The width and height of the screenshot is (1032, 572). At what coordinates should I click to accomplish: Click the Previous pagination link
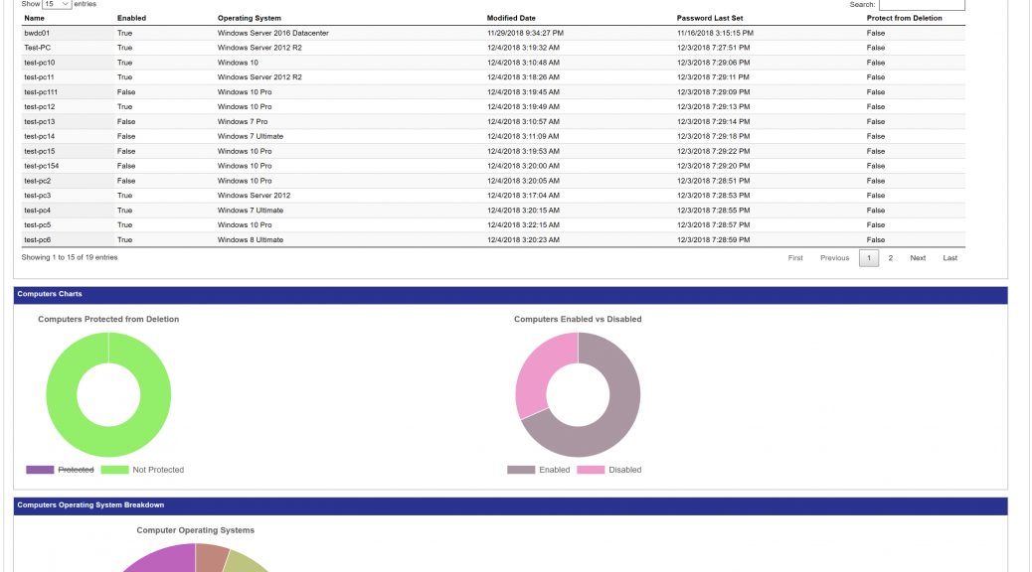834,258
